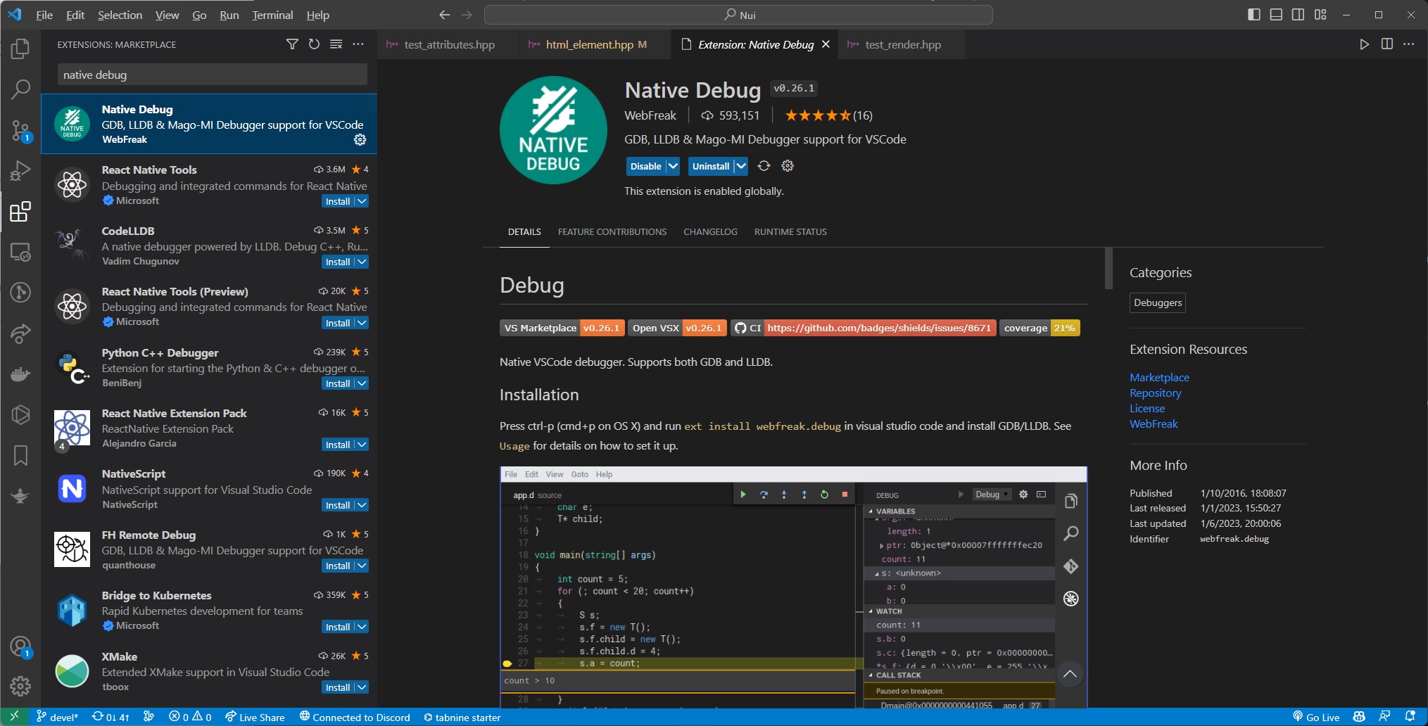Click Go Live in status bar
Image resolution: width=1428 pixels, height=726 pixels.
click(x=1316, y=717)
